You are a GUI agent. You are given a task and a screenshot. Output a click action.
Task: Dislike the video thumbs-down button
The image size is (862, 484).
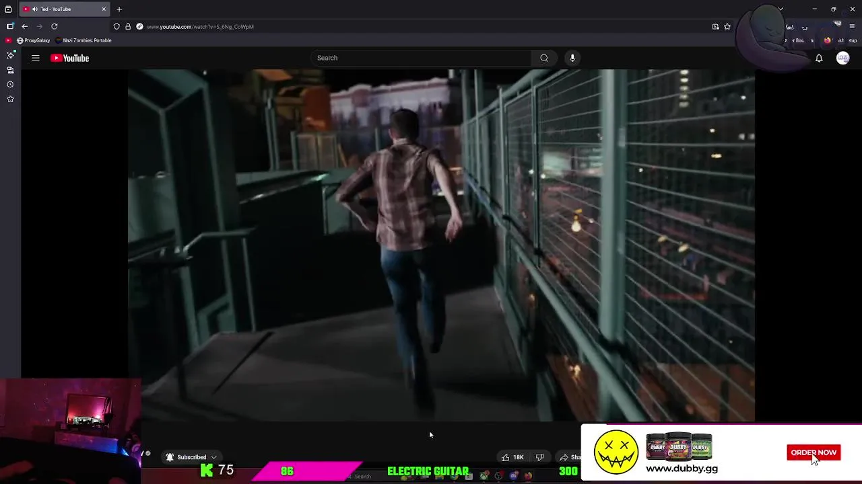coord(539,457)
